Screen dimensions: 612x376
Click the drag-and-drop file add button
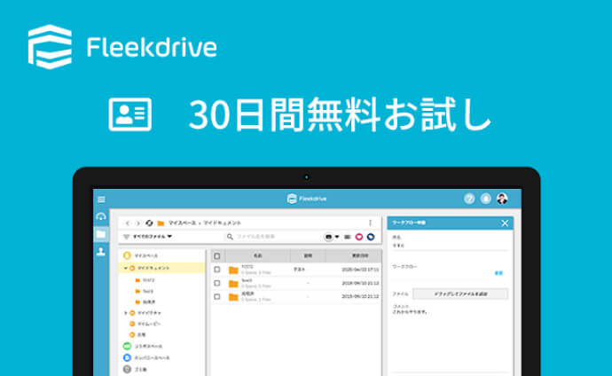(x=460, y=294)
